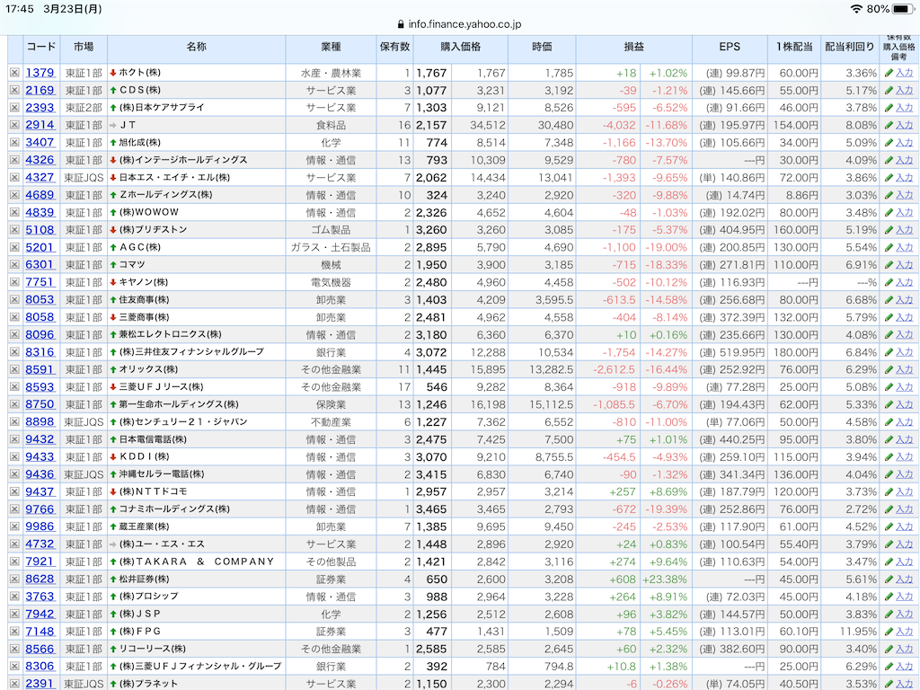Remove row 7148 FPG via X icon
Image resolution: width=920 pixels, height=690 pixels.
[14, 632]
